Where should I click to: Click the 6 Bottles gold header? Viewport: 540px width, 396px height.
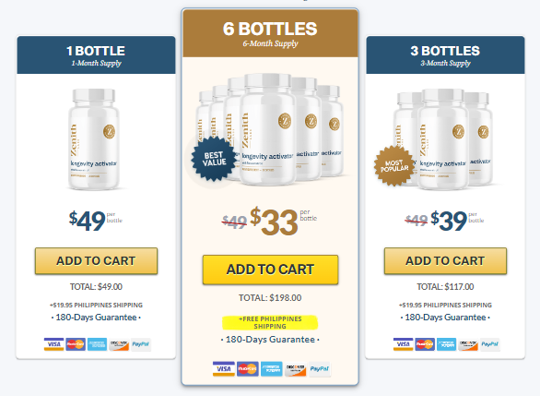point(270,33)
